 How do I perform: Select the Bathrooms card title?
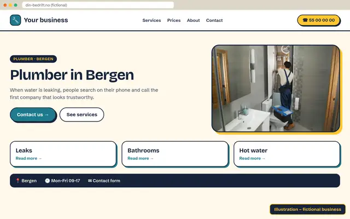coord(143,151)
